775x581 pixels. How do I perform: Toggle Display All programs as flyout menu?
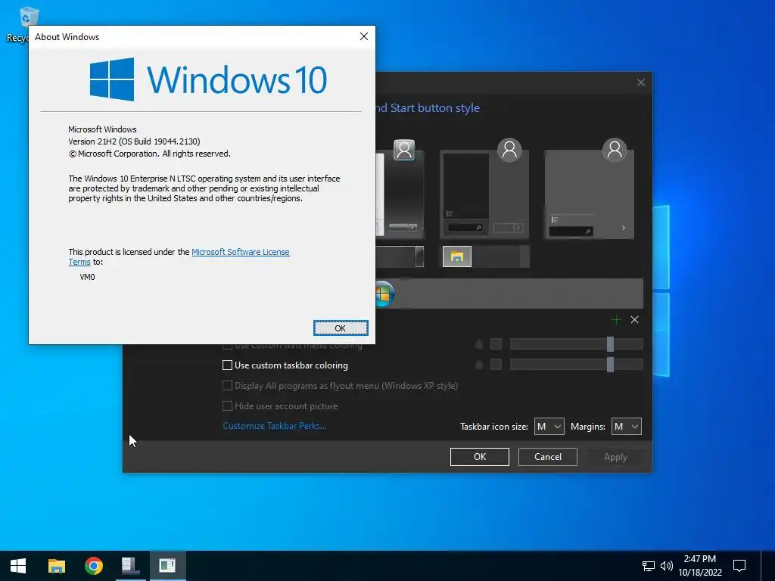[227, 385]
